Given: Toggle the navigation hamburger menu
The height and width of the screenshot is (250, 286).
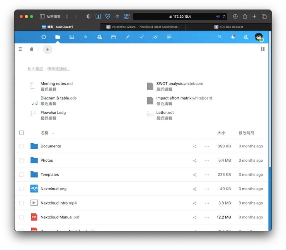Looking at the screenshot, I should point(20,49).
